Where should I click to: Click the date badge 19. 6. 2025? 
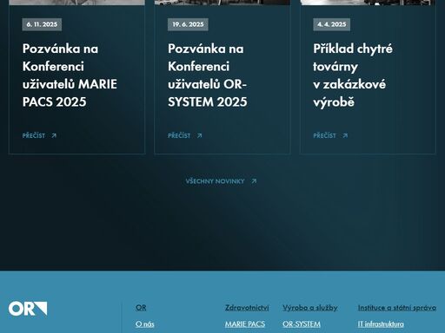(x=188, y=24)
